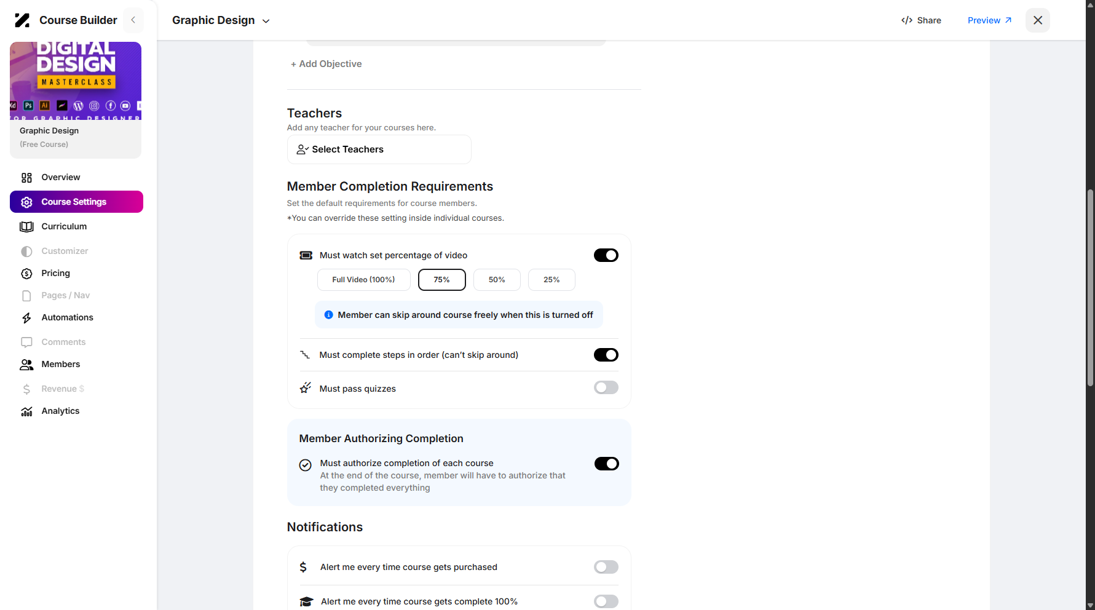Click the info icon in skip notice
Screen dimensions: 1095x610
coord(329,315)
